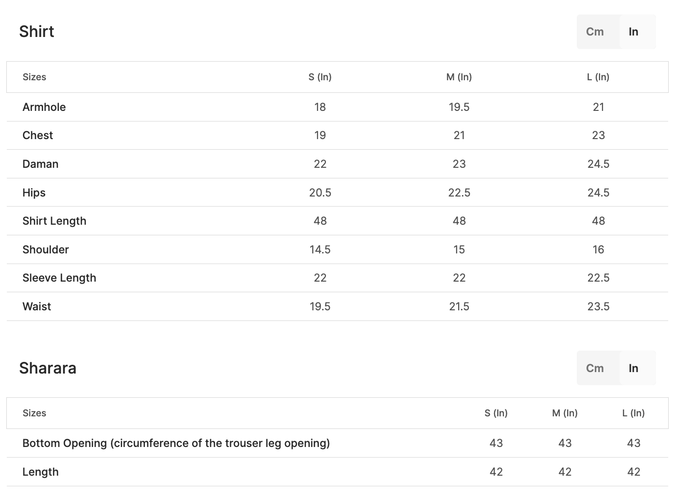This screenshot has width=675, height=500.
Task: Click the Shirt section heading
Action: point(36,32)
